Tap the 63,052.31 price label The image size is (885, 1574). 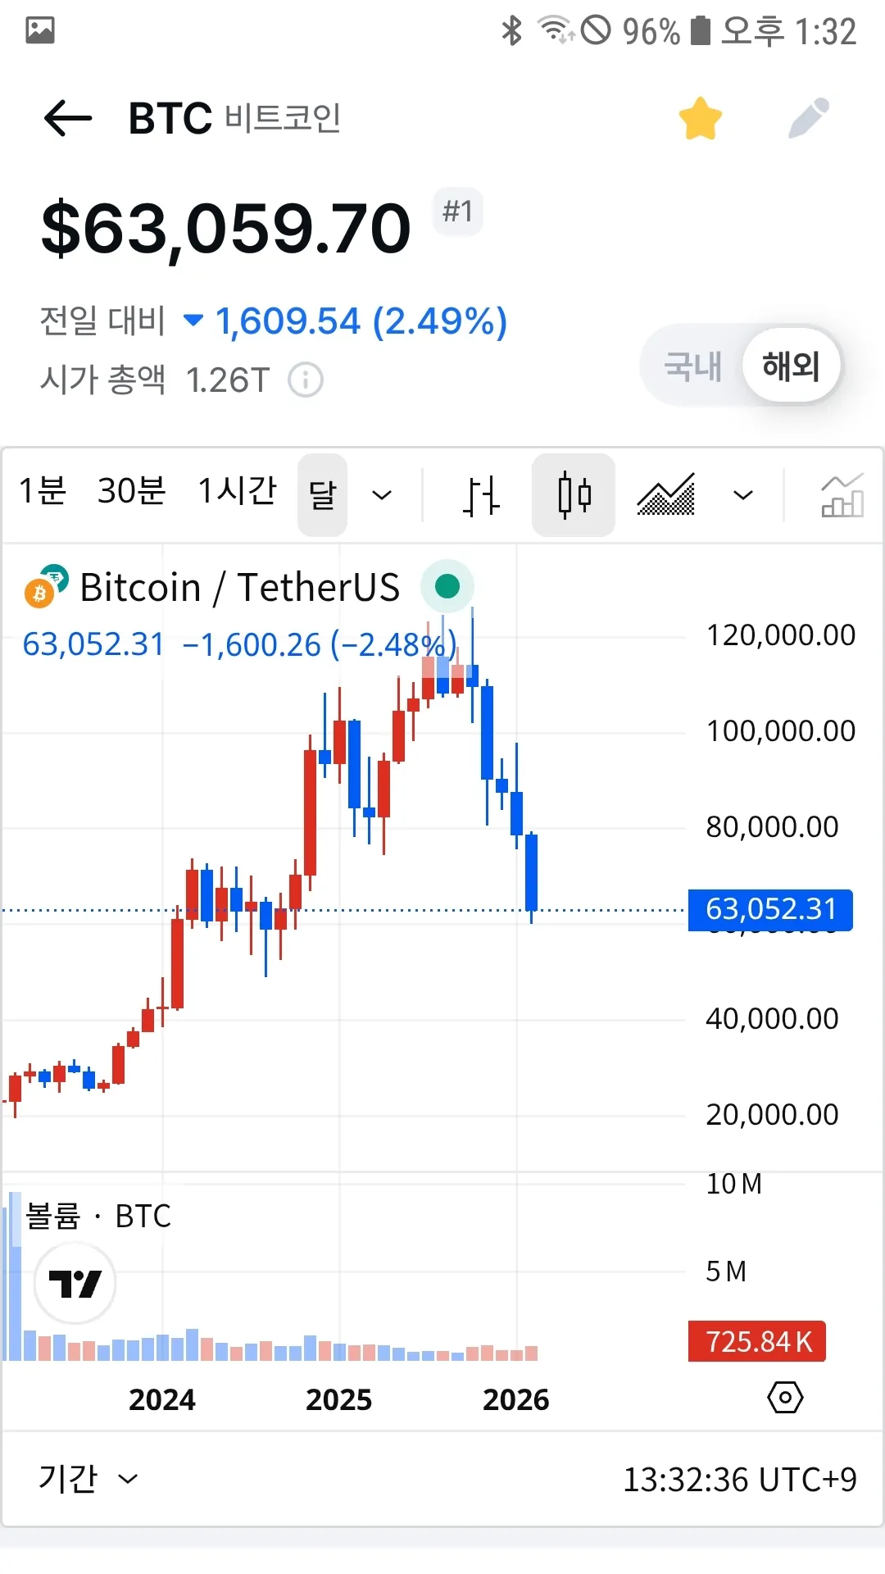click(x=770, y=910)
